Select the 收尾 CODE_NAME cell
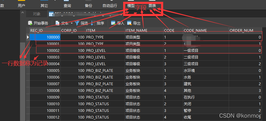The height and width of the screenshot is (121, 266). tap(206, 117)
